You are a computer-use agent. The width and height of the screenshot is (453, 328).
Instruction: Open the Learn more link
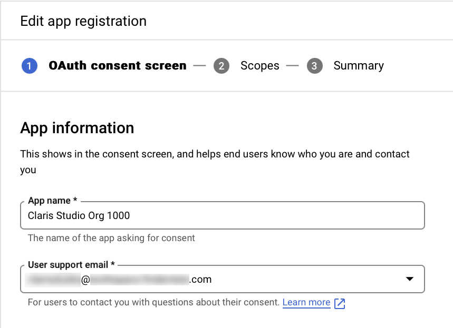click(x=306, y=302)
